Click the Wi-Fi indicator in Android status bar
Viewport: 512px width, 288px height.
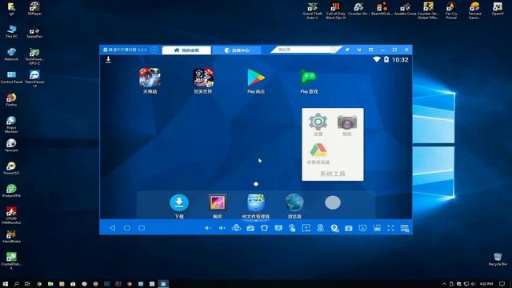377,59
